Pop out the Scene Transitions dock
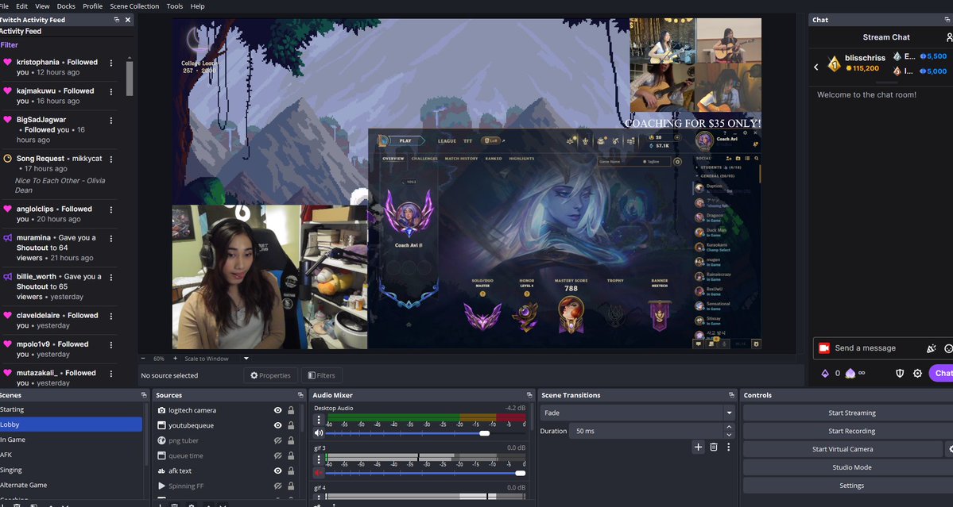The height and width of the screenshot is (507, 953). coord(731,395)
